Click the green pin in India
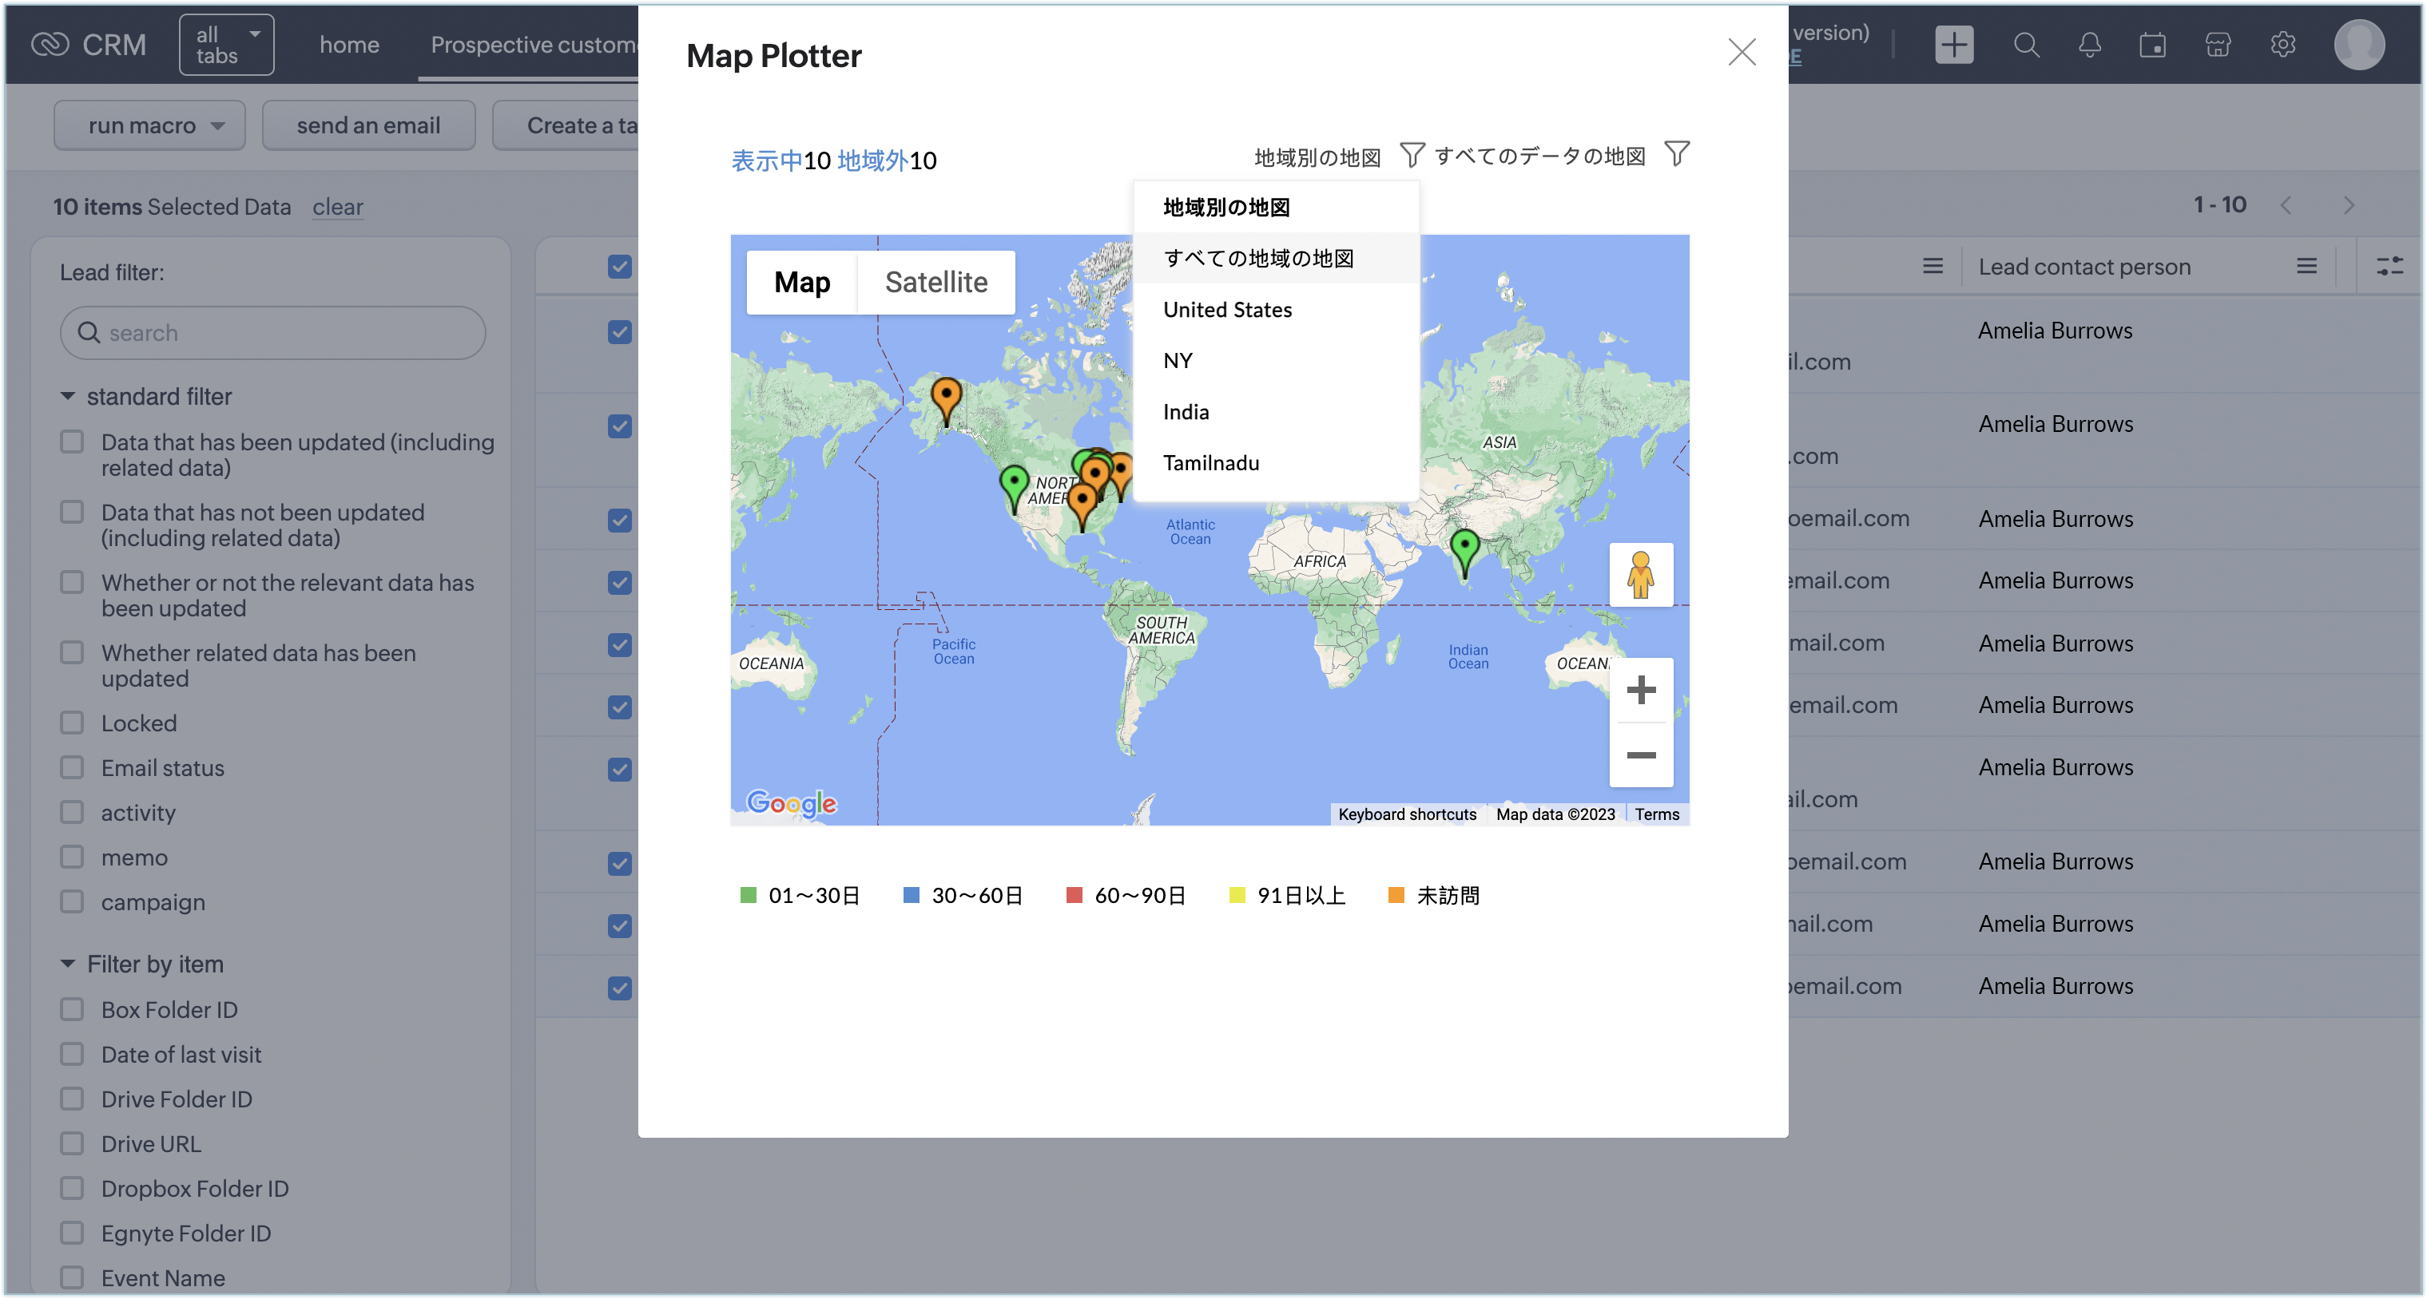Image resolution: width=2427 pixels, height=1299 pixels. pos(1464,552)
